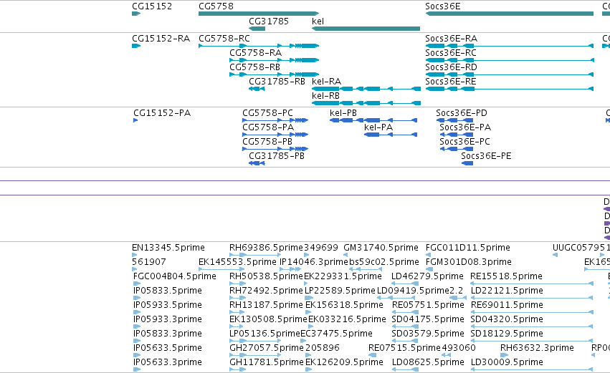Image resolution: width=610 pixels, height=373 pixels.
Task: Open EST LD22121.5prime
Action: (x=507, y=291)
